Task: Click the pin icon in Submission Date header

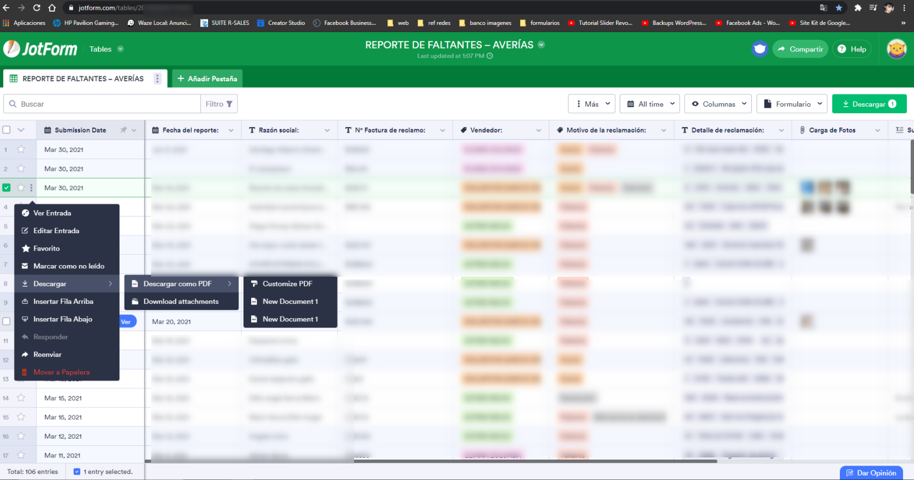Action: (123, 130)
